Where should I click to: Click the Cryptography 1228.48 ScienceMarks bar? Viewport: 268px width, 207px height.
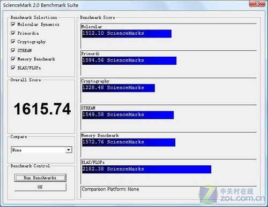118,88
